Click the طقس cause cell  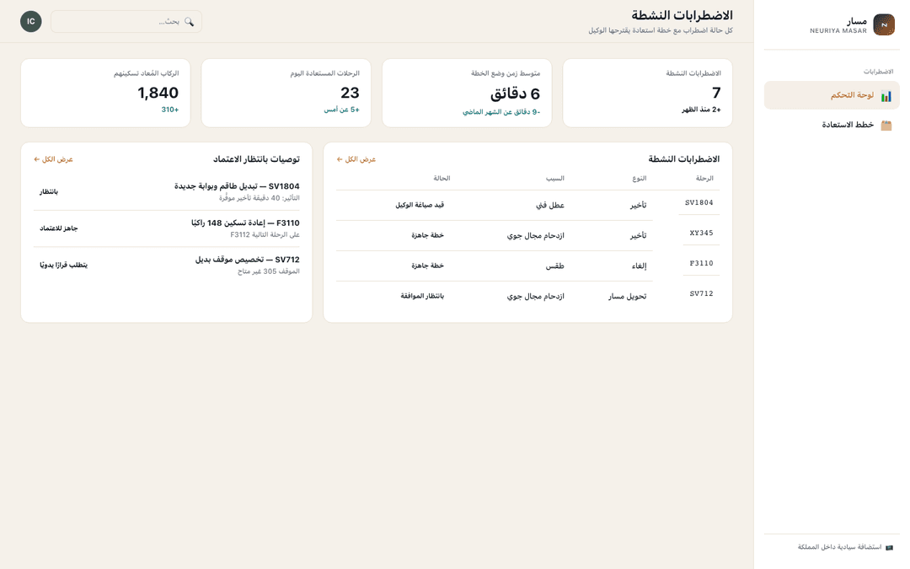pyautogui.click(x=554, y=266)
